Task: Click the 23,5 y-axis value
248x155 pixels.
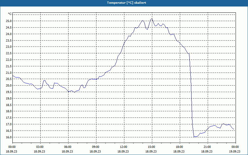Action: click(9, 40)
